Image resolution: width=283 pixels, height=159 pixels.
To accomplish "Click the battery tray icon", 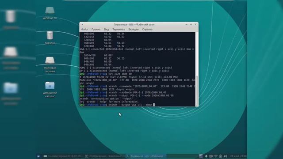I will point(220,156).
